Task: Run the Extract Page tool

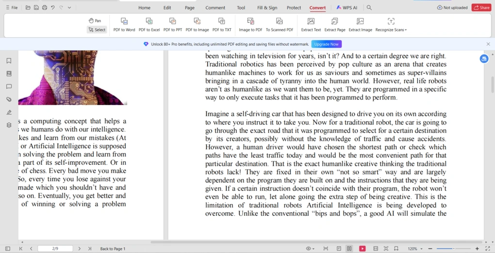Action: pyautogui.click(x=335, y=25)
